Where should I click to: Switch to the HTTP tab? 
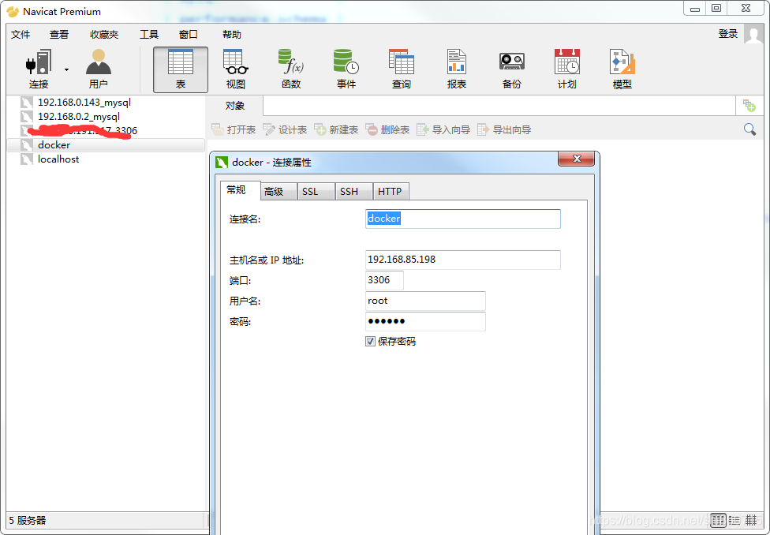coord(391,192)
